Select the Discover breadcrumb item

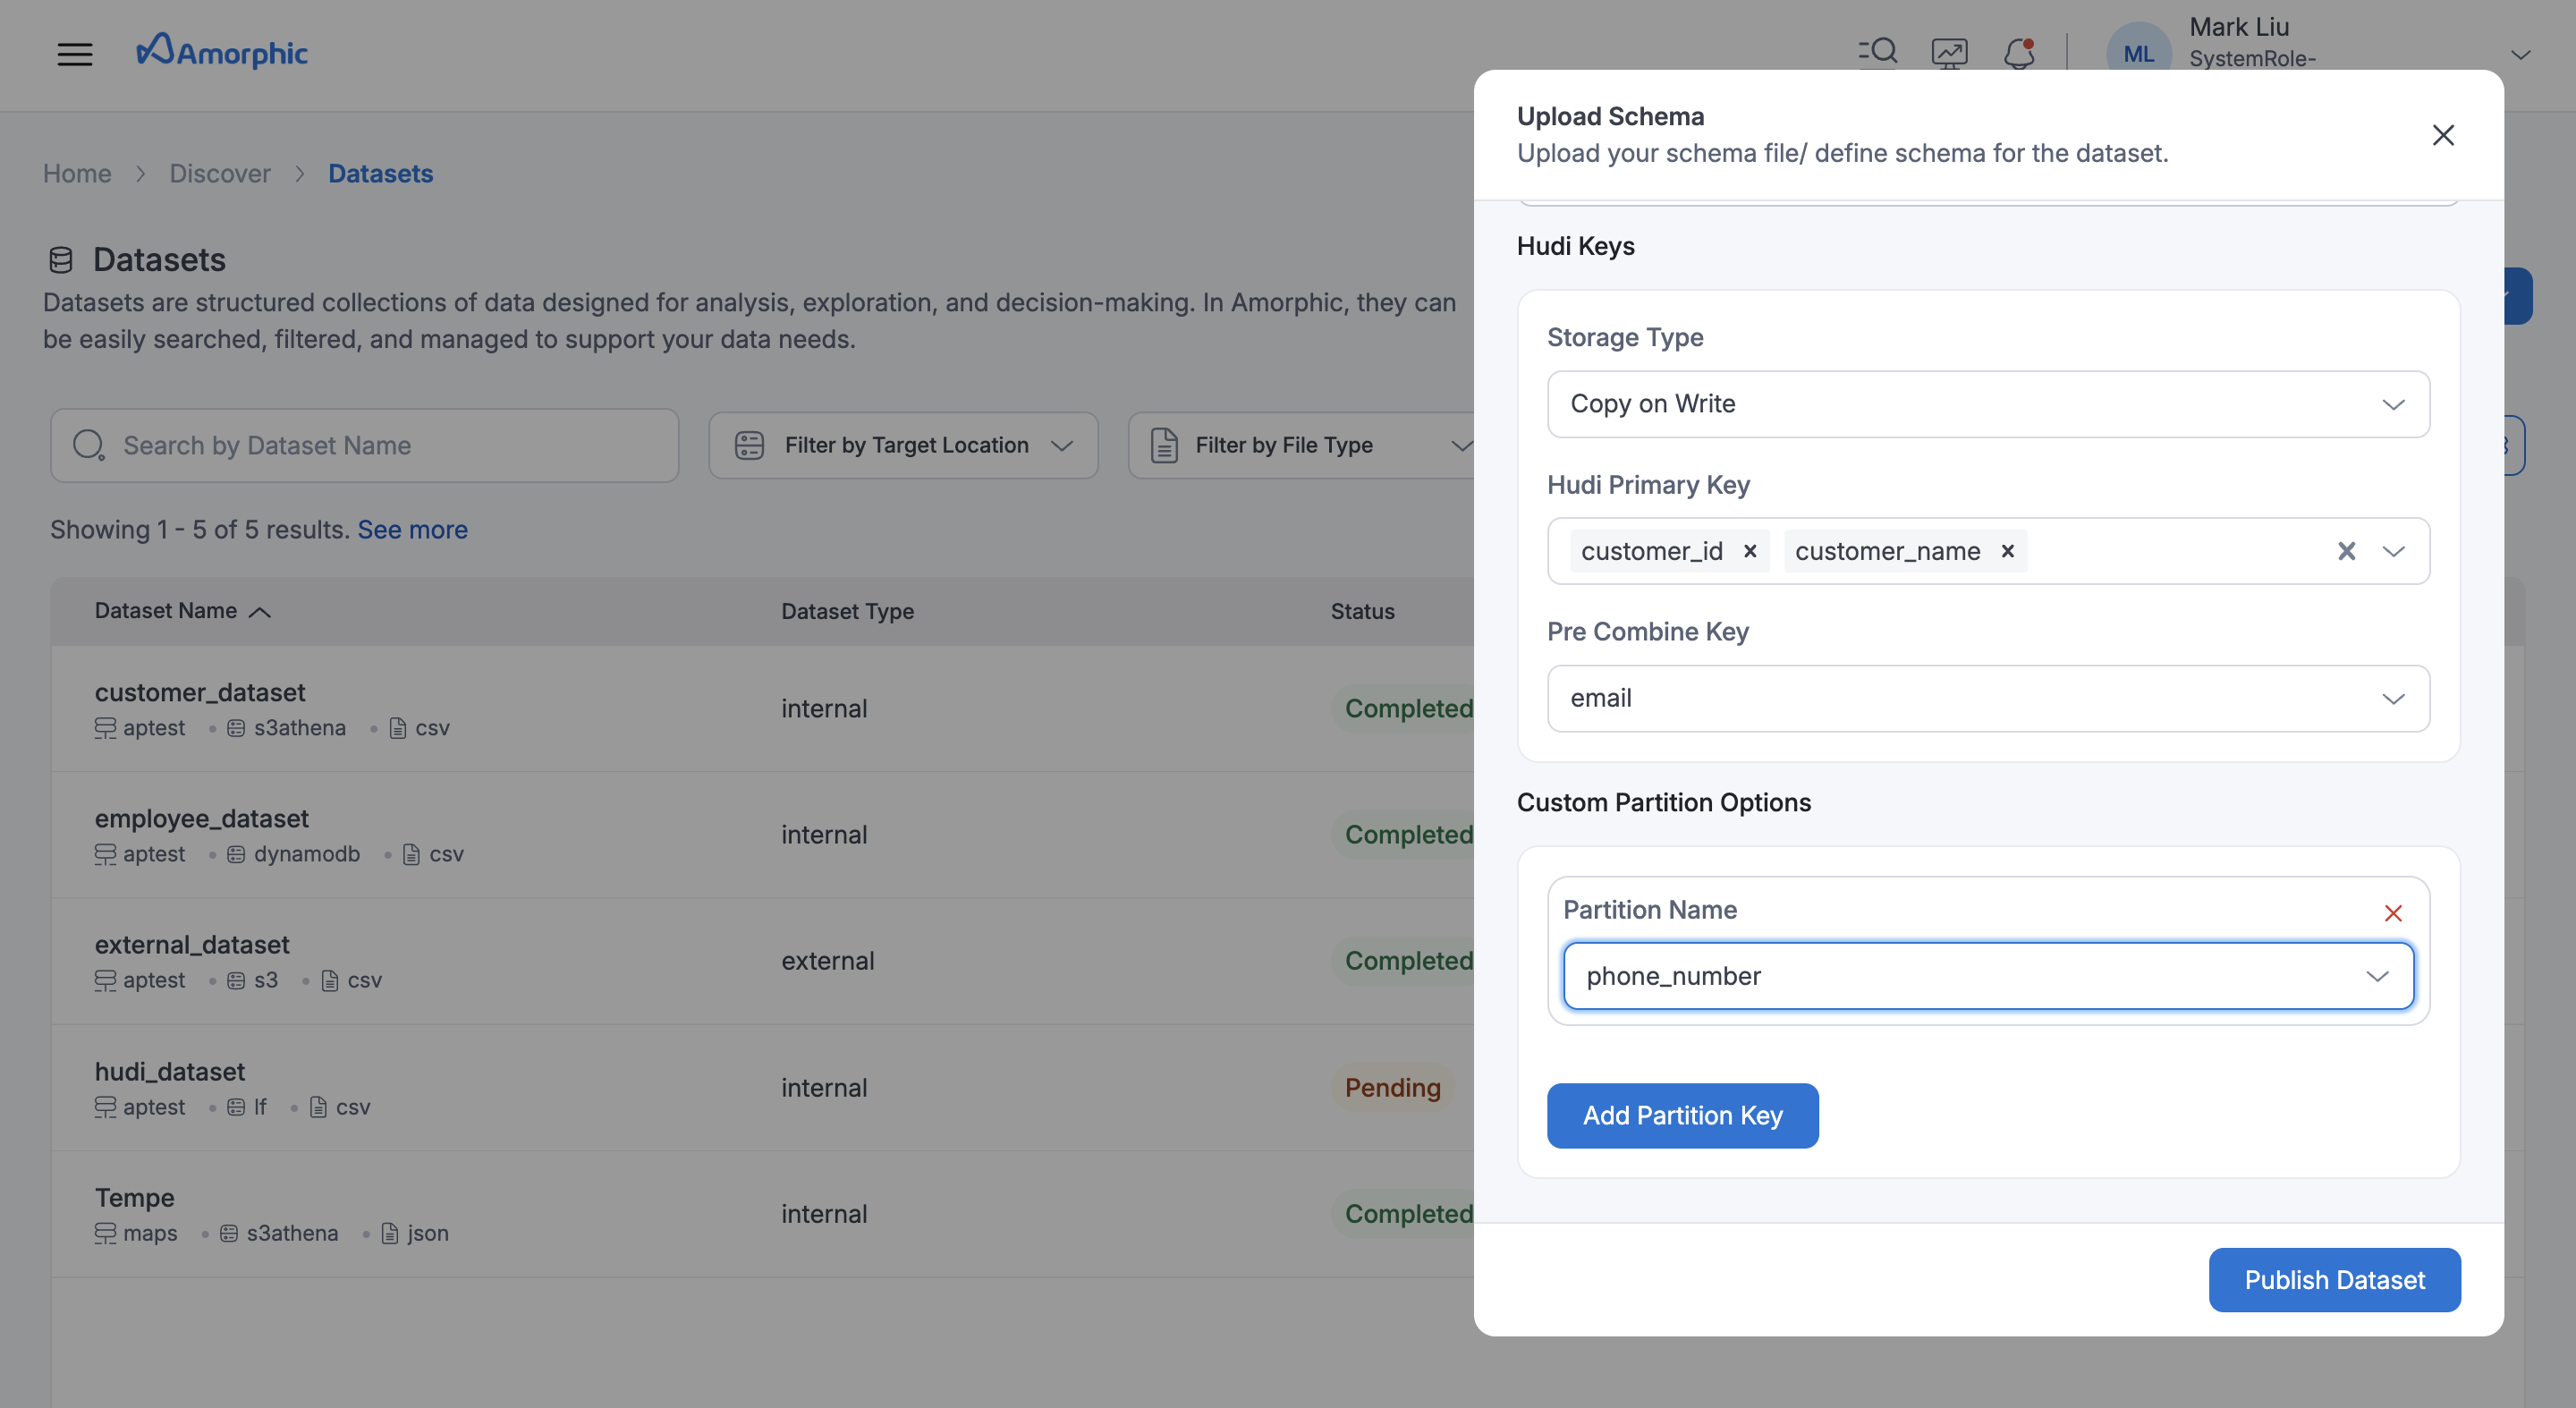click(220, 173)
